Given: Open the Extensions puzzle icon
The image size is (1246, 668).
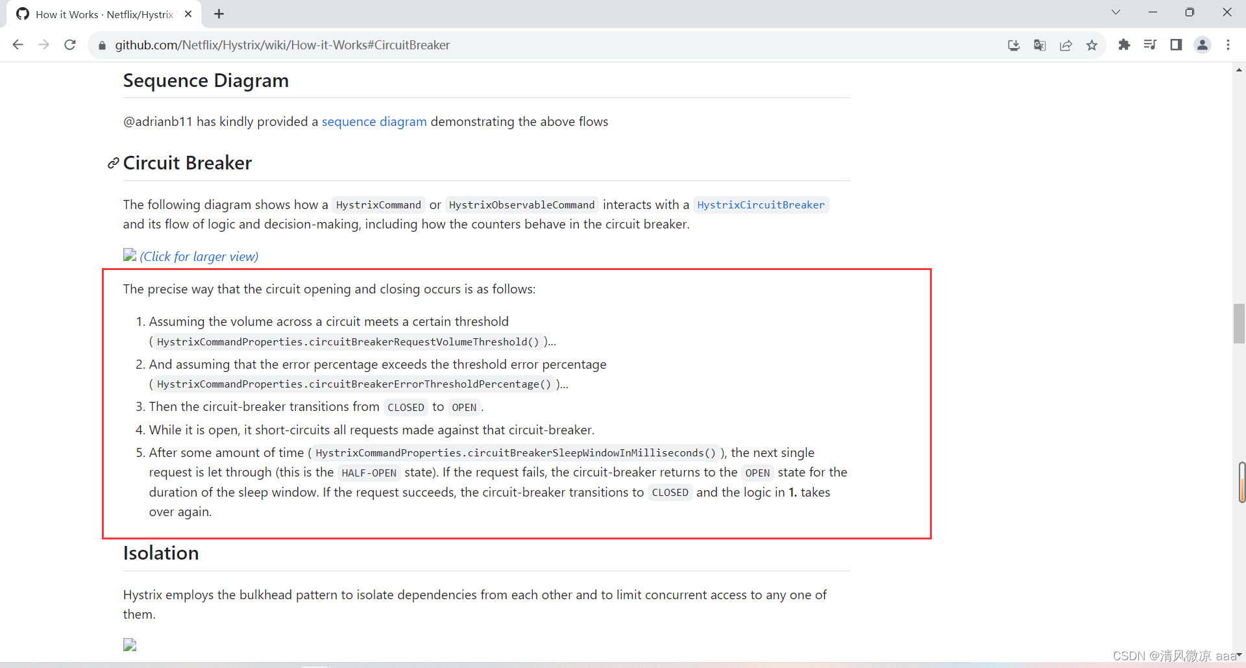Looking at the screenshot, I should tap(1124, 45).
